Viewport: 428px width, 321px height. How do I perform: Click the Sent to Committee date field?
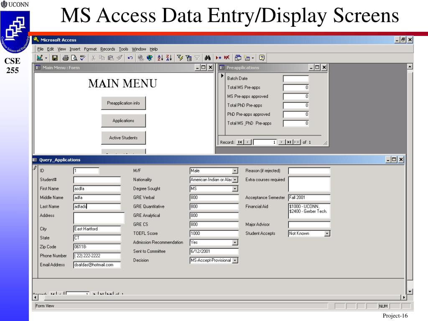[x=214, y=251]
